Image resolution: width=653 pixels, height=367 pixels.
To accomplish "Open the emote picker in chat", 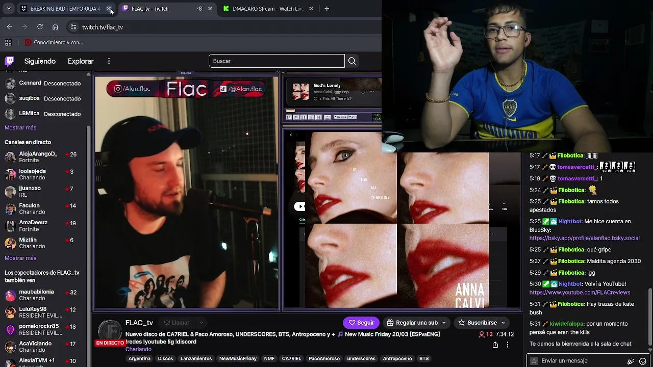I will [x=642, y=361].
